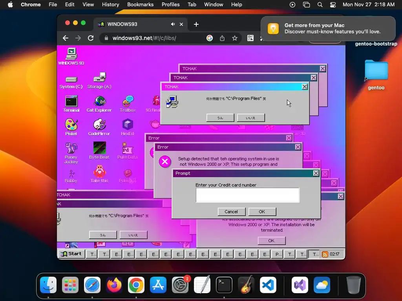Open Spotlight search in the menu bar
The width and height of the screenshot is (402, 301).
tap(320, 4)
